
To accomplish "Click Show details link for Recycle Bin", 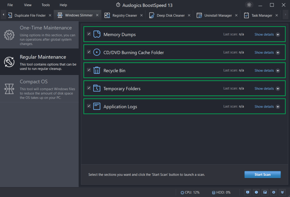I will (264, 70).
